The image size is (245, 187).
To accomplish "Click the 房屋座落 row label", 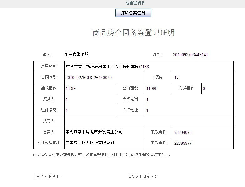I will pos(49,66).
